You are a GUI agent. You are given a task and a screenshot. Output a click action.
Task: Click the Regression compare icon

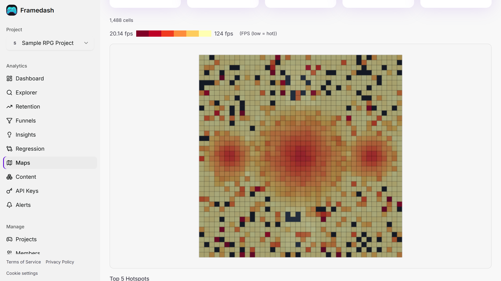pos(9,149)
